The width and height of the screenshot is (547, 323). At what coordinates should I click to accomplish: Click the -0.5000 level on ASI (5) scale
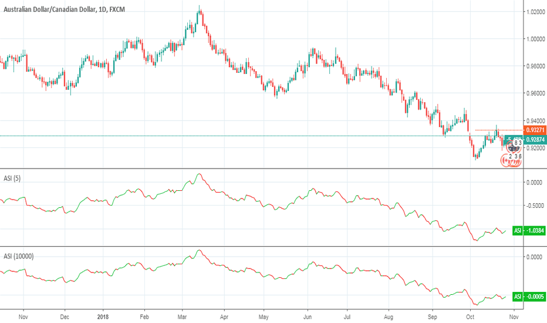534,206
